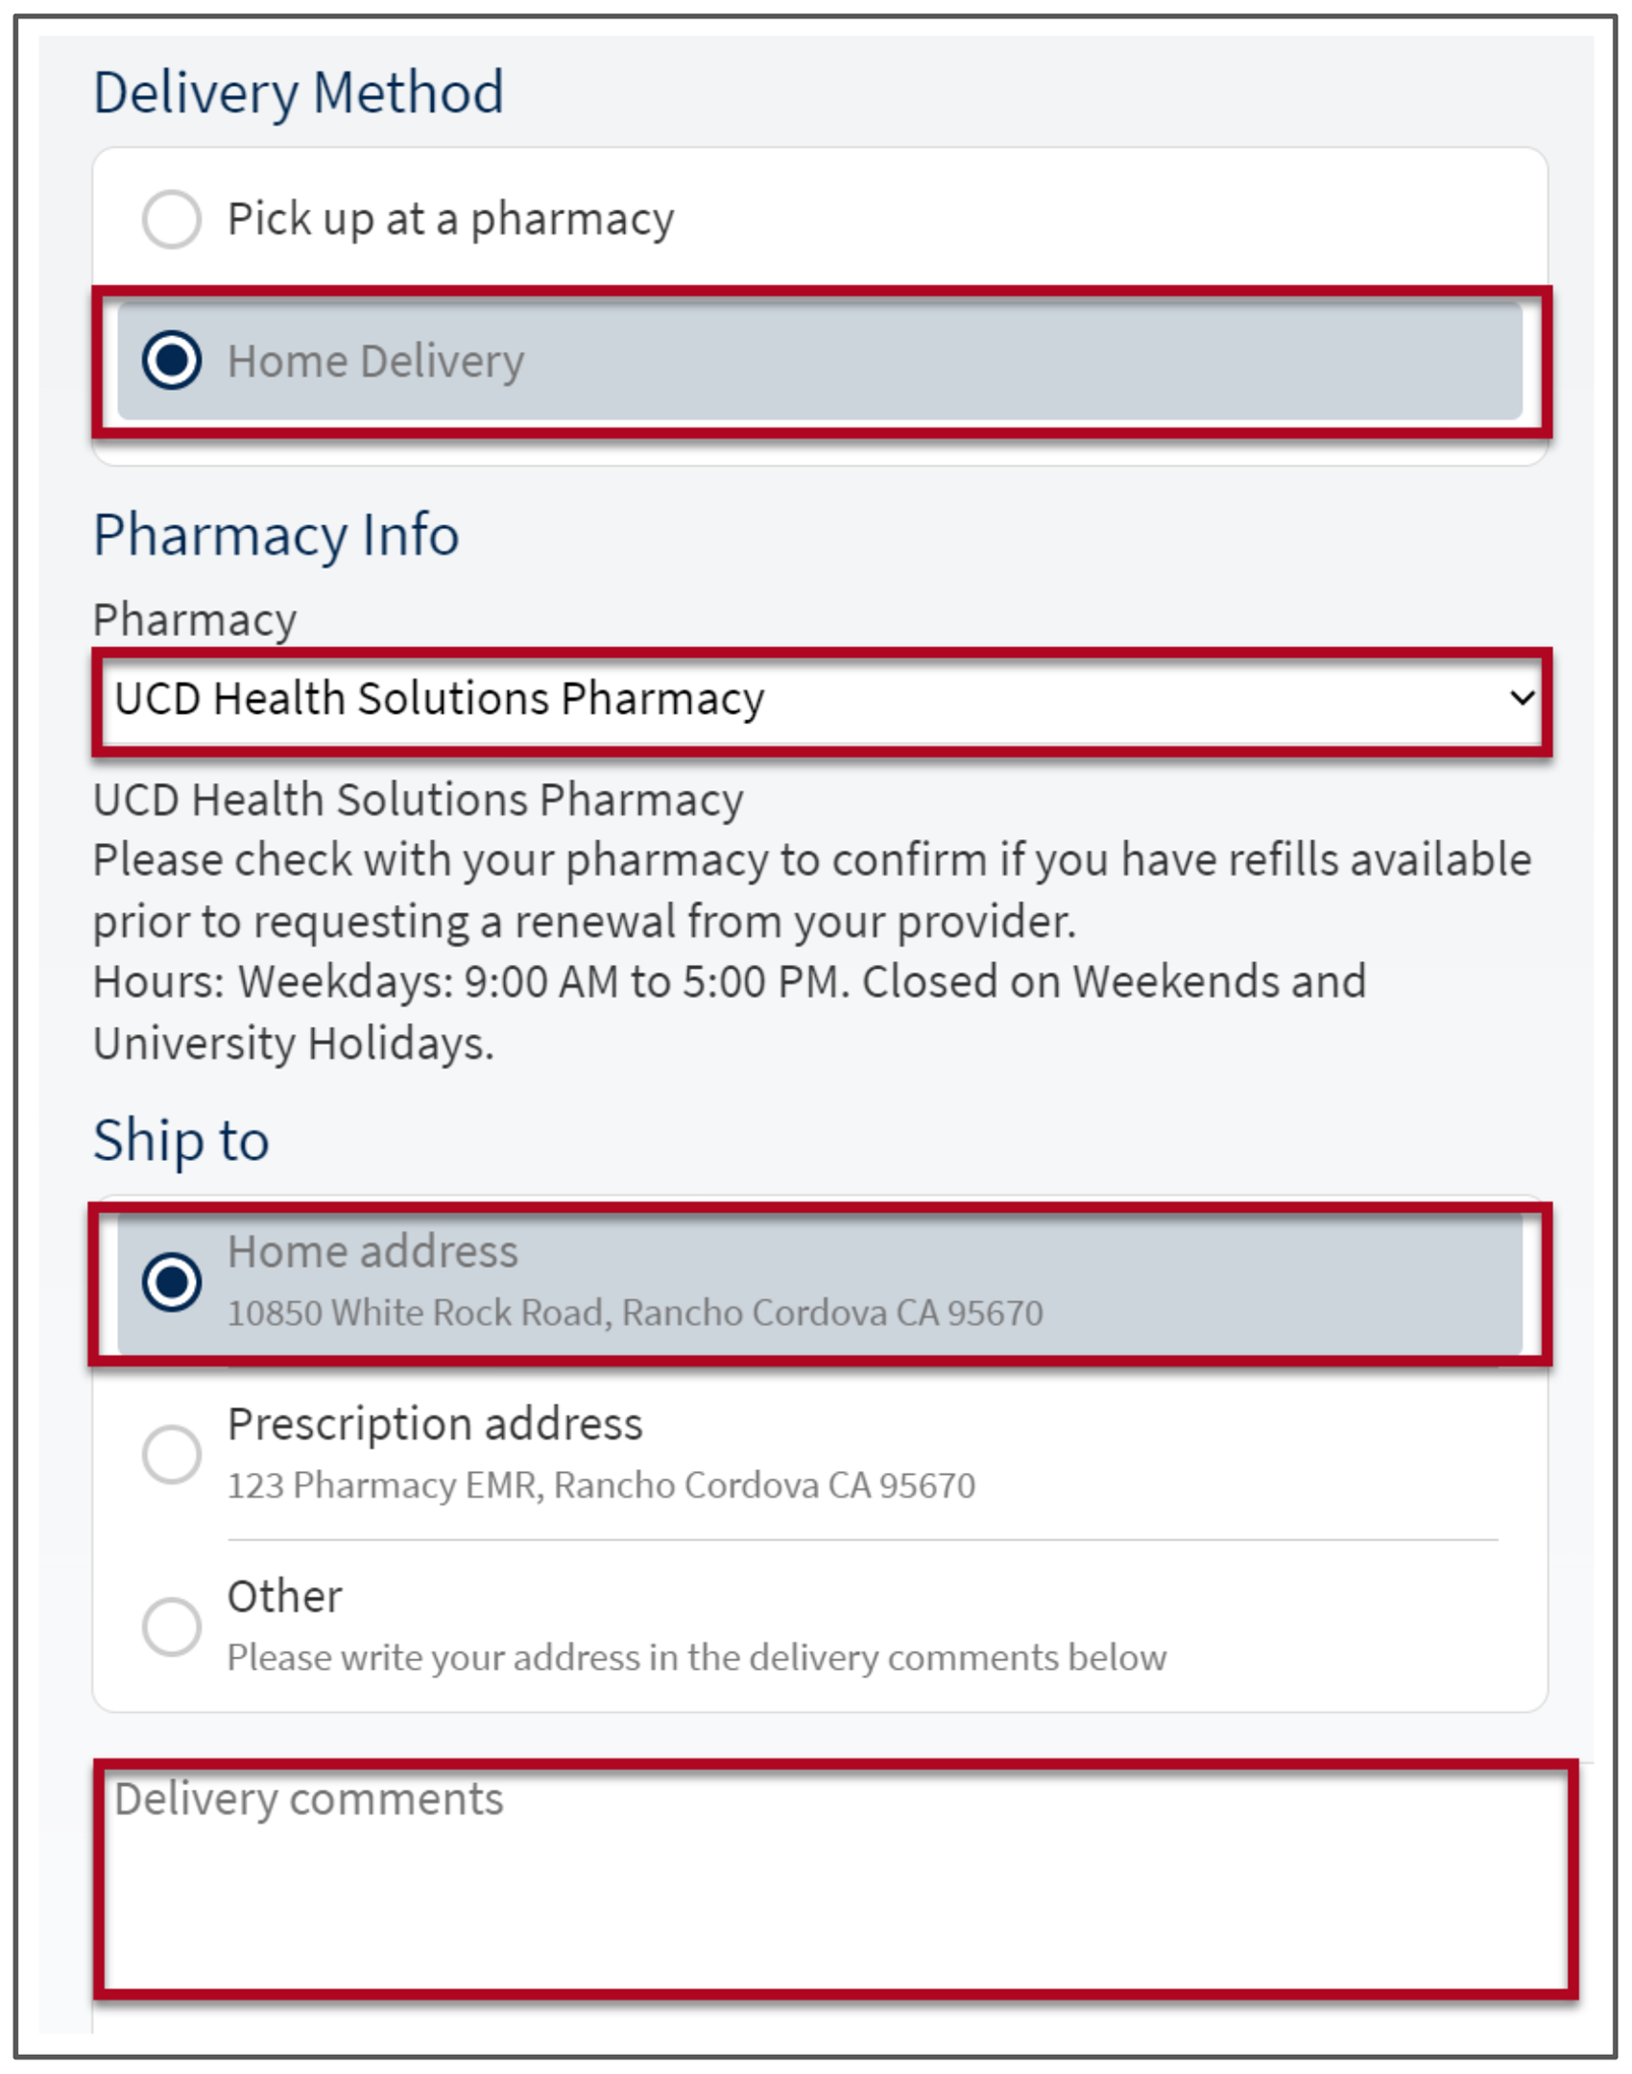The width and height of the screenshot is (1632, 2074).
Task: Click the "Pick up at a pharmacy" label
Action: pos(450,220)
